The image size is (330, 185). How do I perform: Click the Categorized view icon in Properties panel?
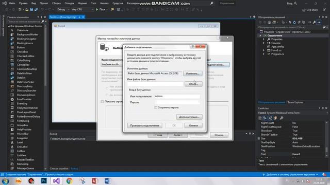click(x=260, y=118)
